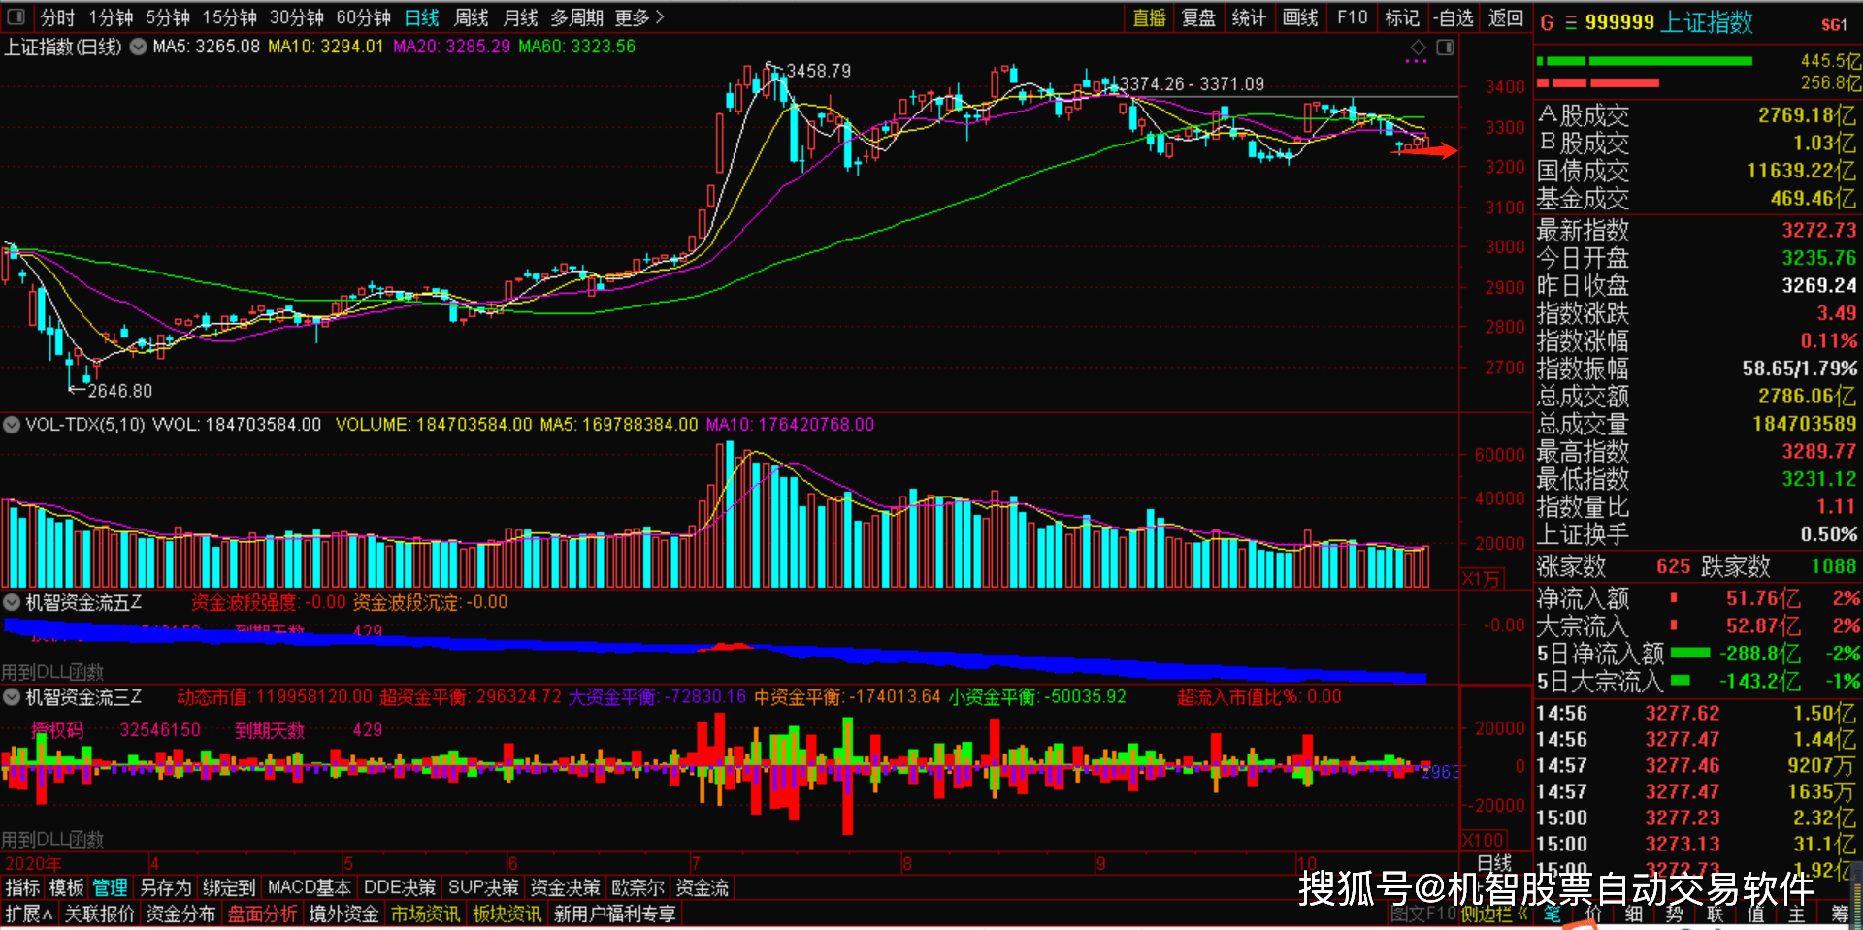Select the 细 detail tab in sidebar
This screenshot has height=930, width=1863.
point(1634,914)
